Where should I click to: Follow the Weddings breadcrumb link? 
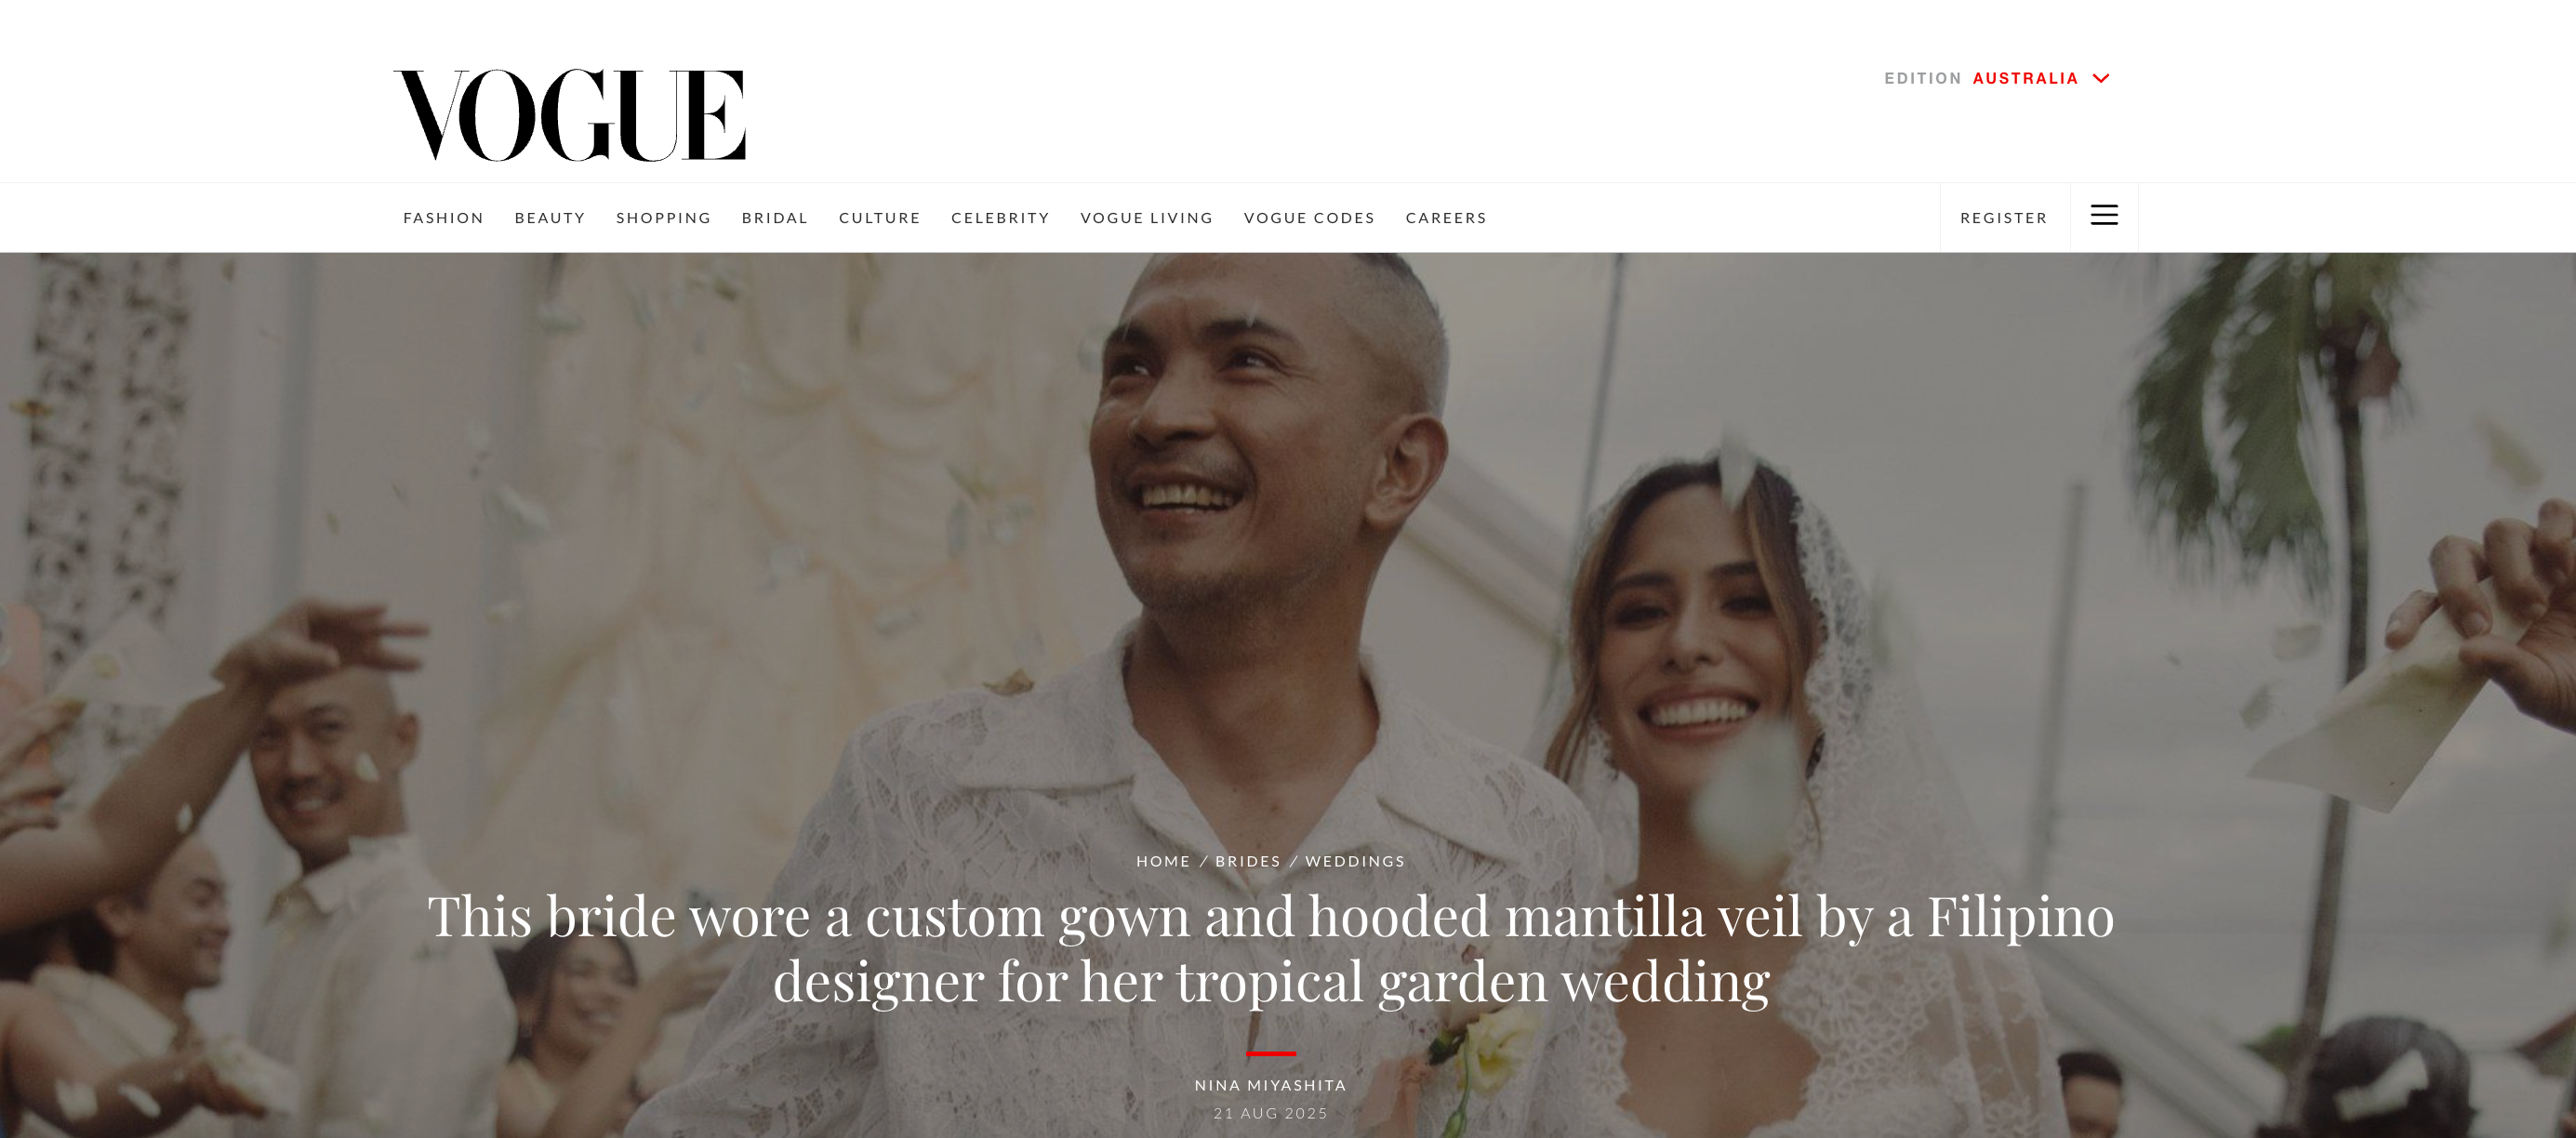pos(1355,861)
